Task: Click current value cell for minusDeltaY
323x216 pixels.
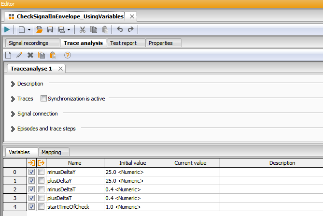Action: 191,172
